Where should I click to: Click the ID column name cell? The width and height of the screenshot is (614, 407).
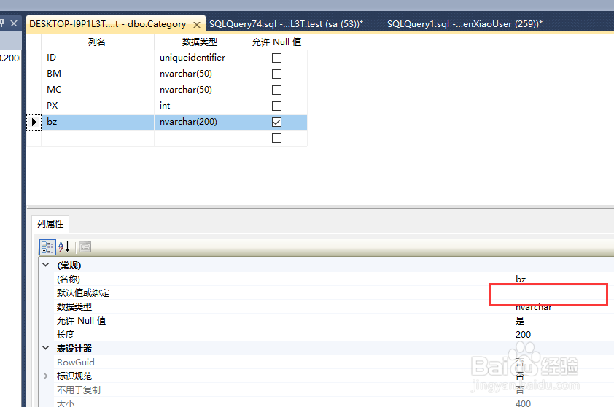click(98, 58)
